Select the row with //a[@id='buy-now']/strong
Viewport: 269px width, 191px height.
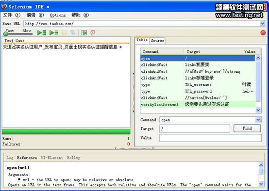(198, 71)
